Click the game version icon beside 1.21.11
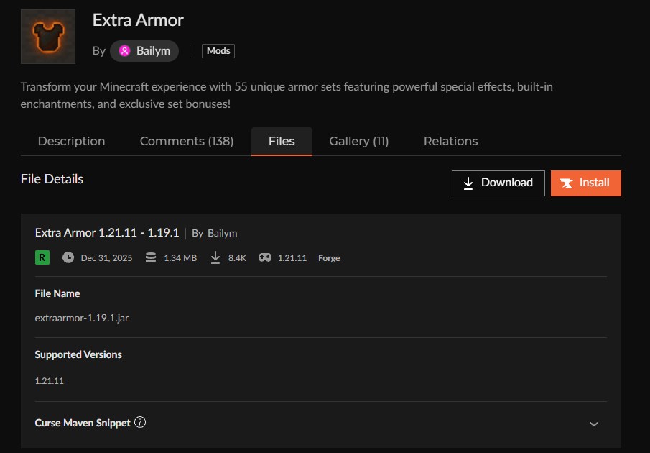The height and width of the screenshot is (453, 650). coord(264,257)
